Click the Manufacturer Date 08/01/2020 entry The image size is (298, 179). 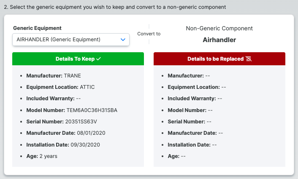point(66,133)
